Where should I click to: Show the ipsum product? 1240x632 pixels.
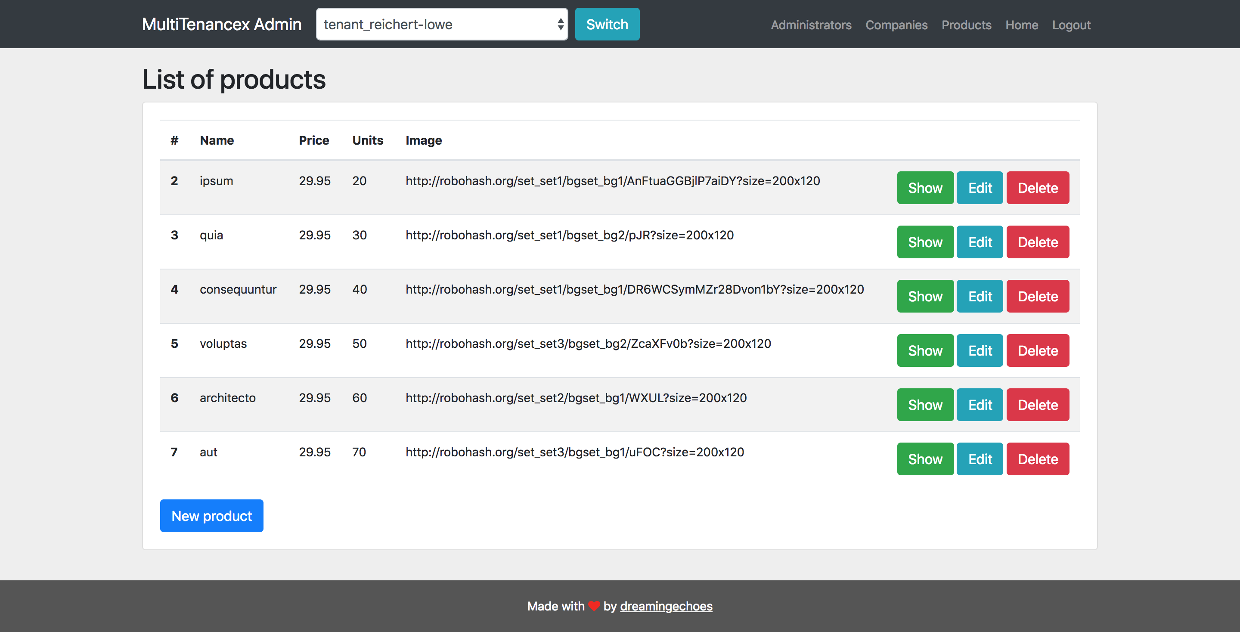925,188
